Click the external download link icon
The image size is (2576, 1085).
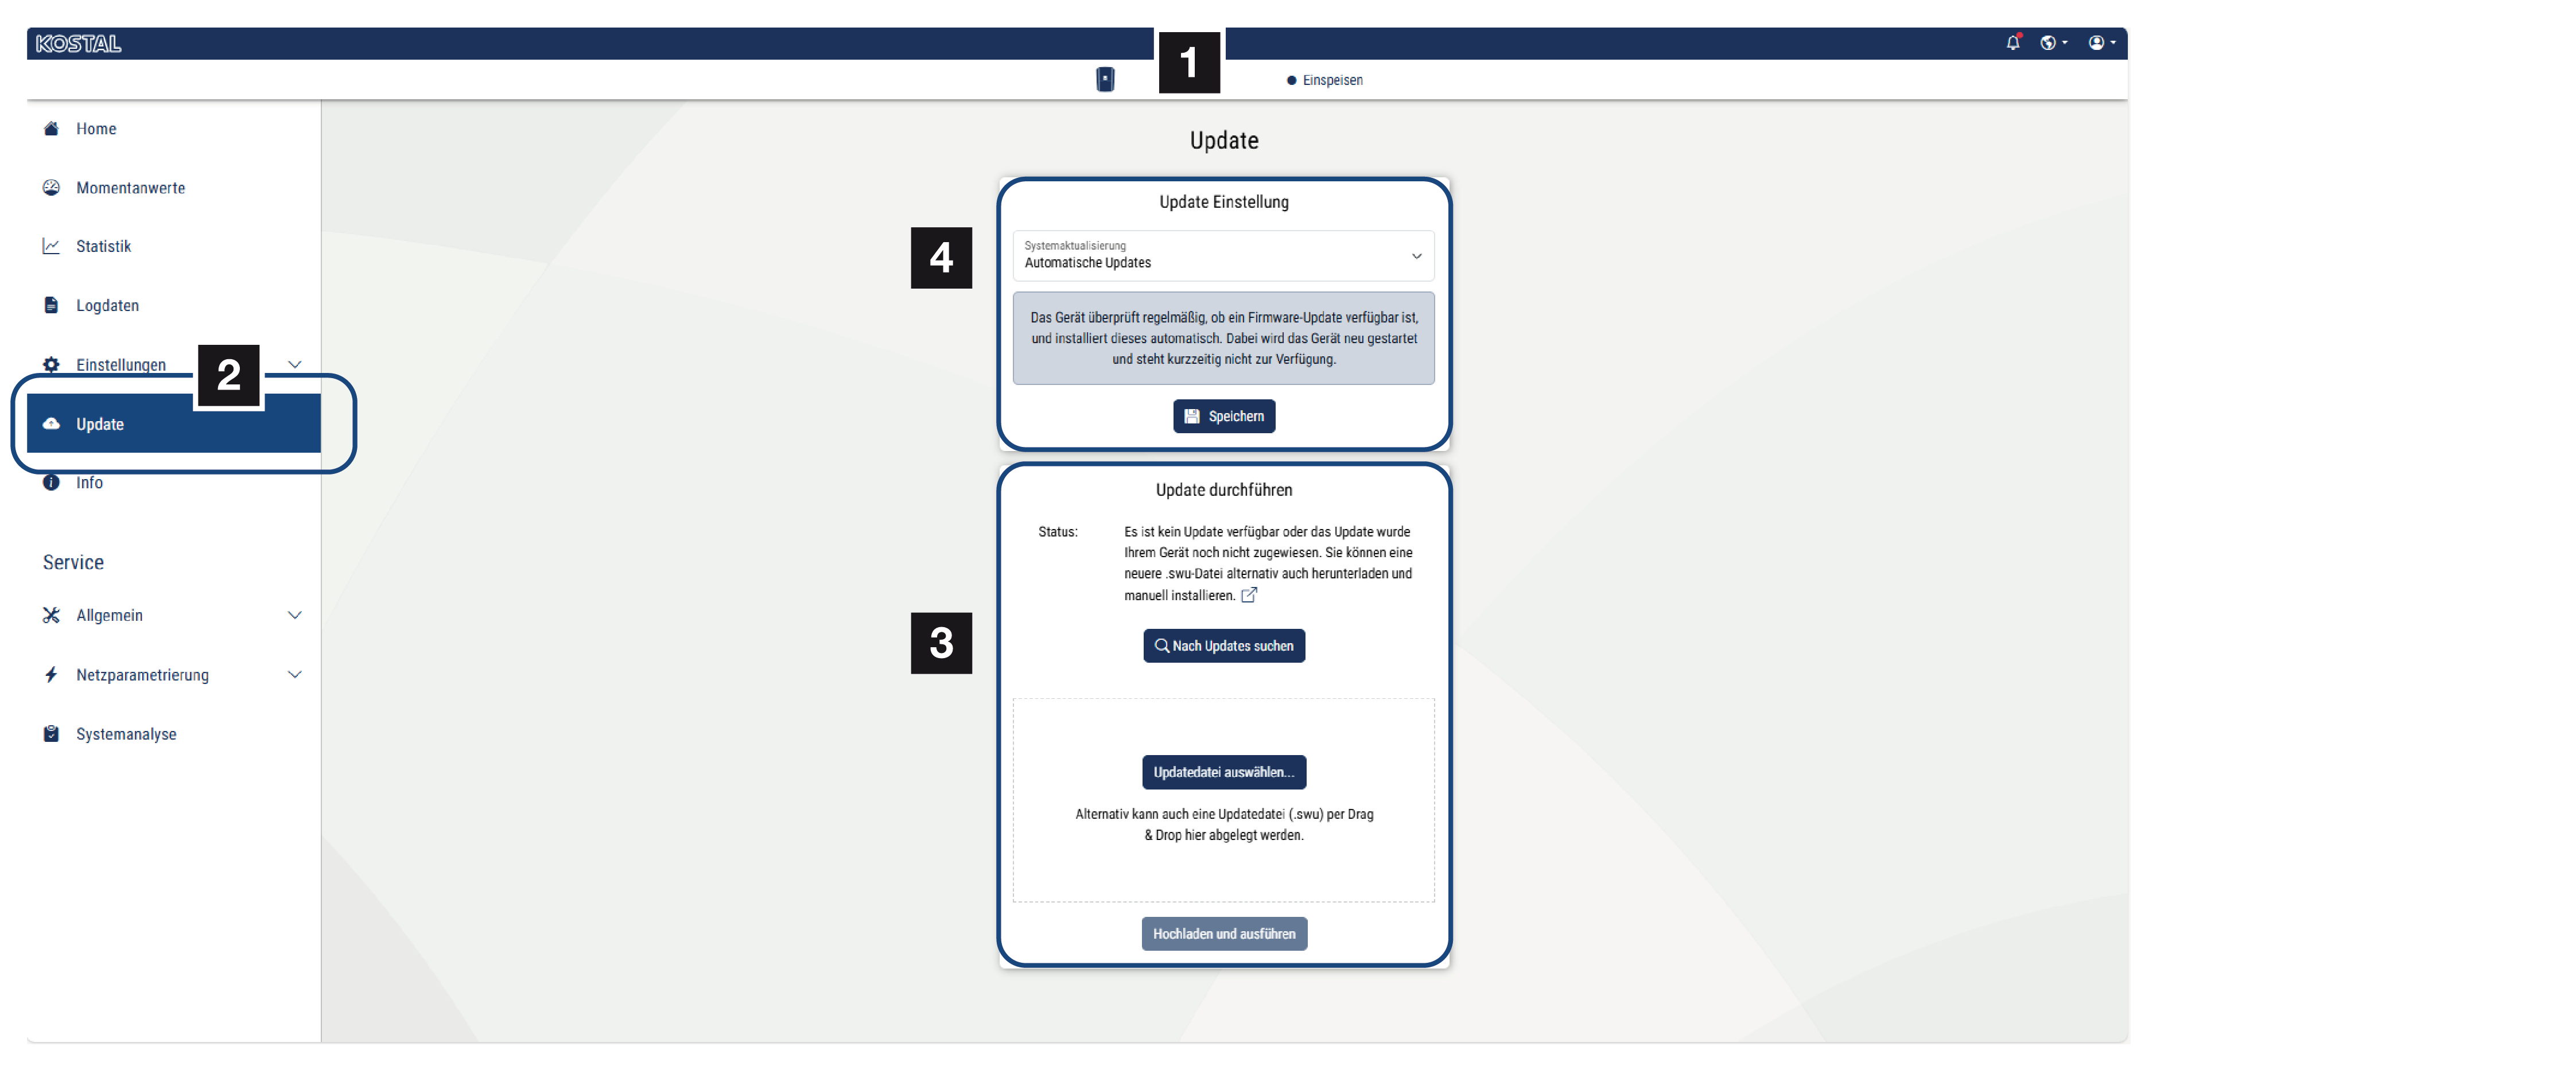[1248, 596]
